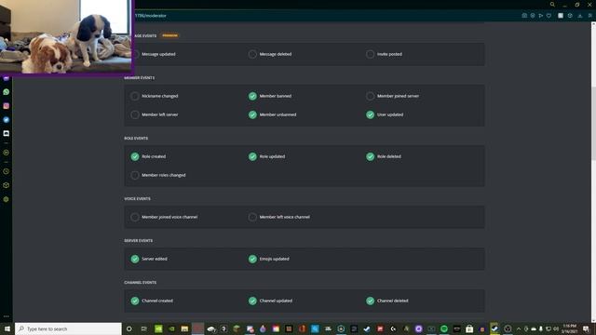Open sidebar history clock icon
The width and height of the screenshot is (596, 335).
[7, 171]
